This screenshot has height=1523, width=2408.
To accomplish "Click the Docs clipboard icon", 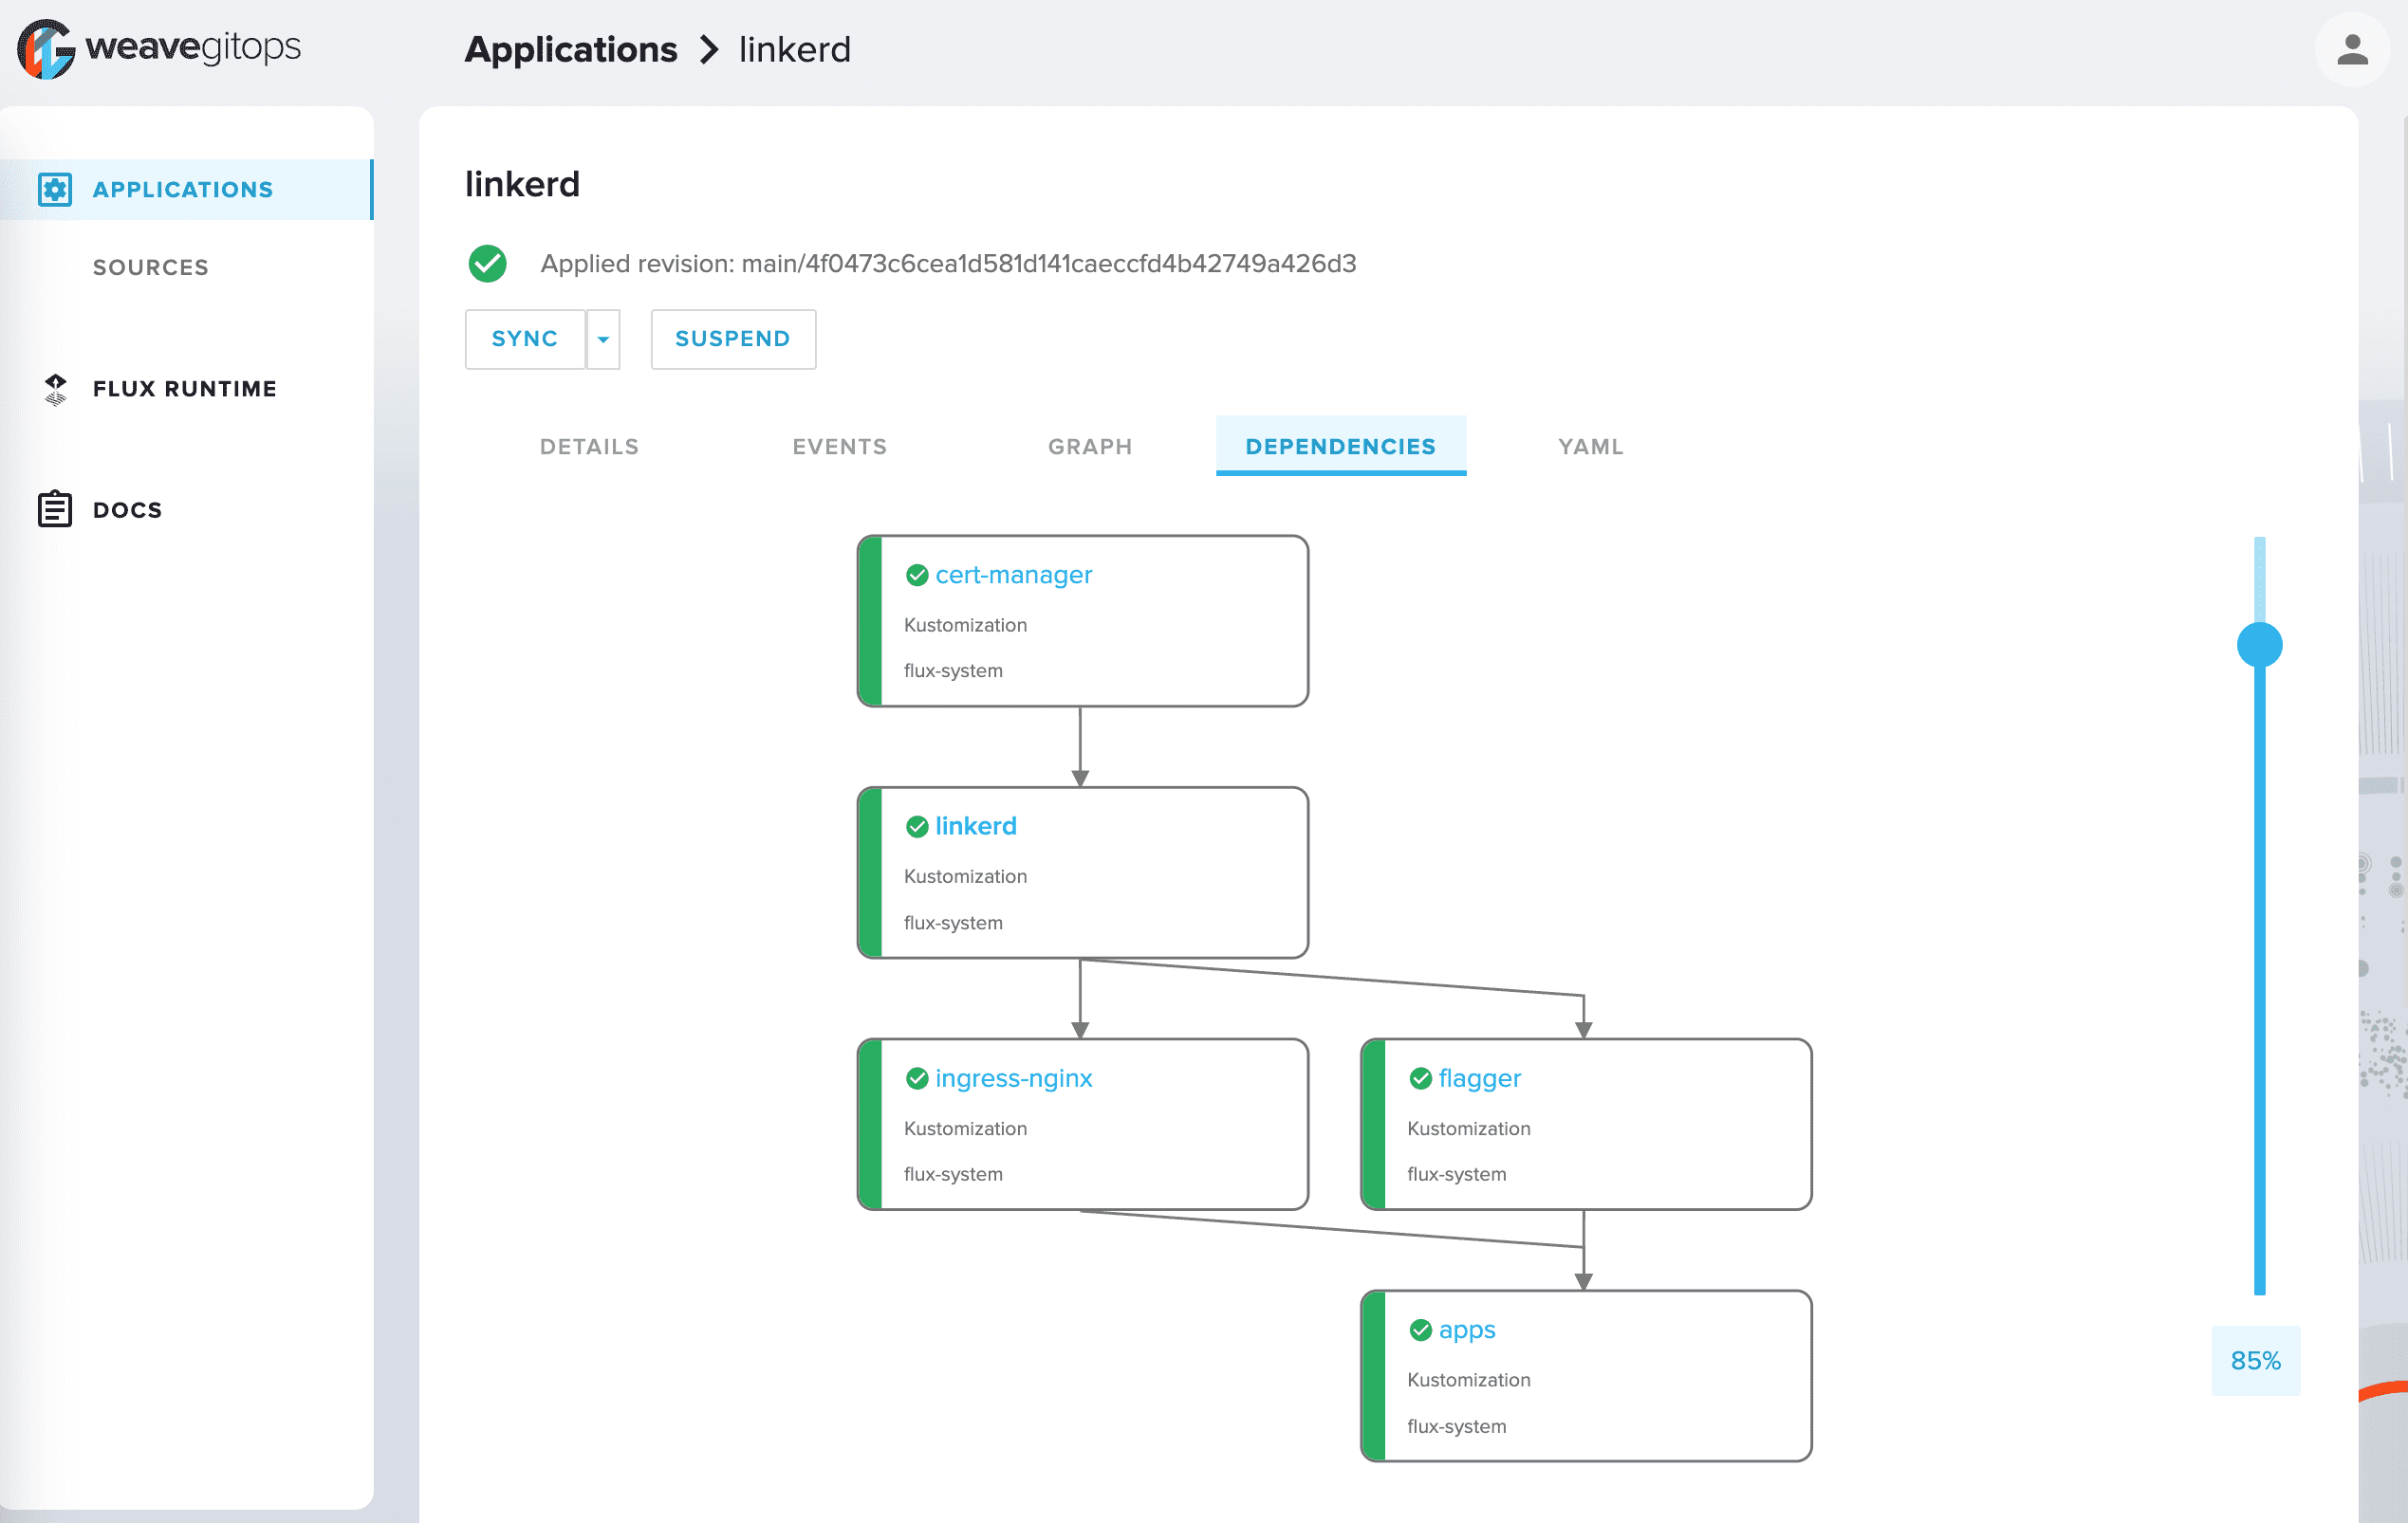I will 55,508.
